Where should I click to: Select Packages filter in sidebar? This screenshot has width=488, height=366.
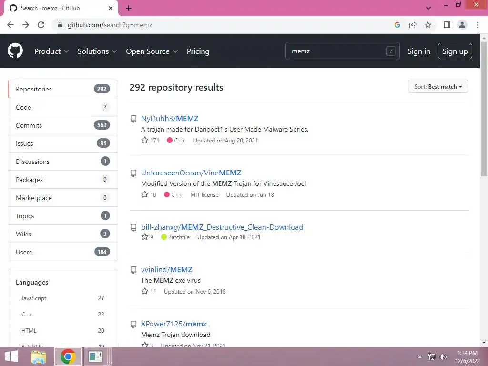pyautogui.click(x=63, y=180)
